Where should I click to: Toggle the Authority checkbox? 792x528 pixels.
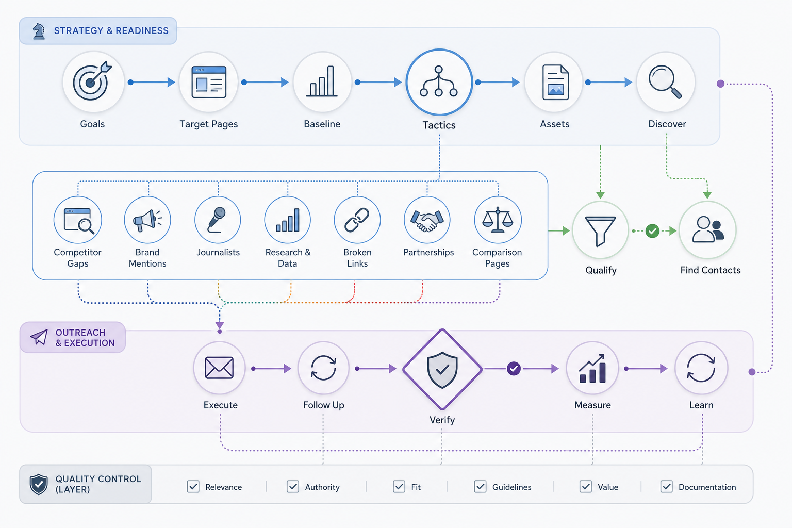(x=293, y=487)
